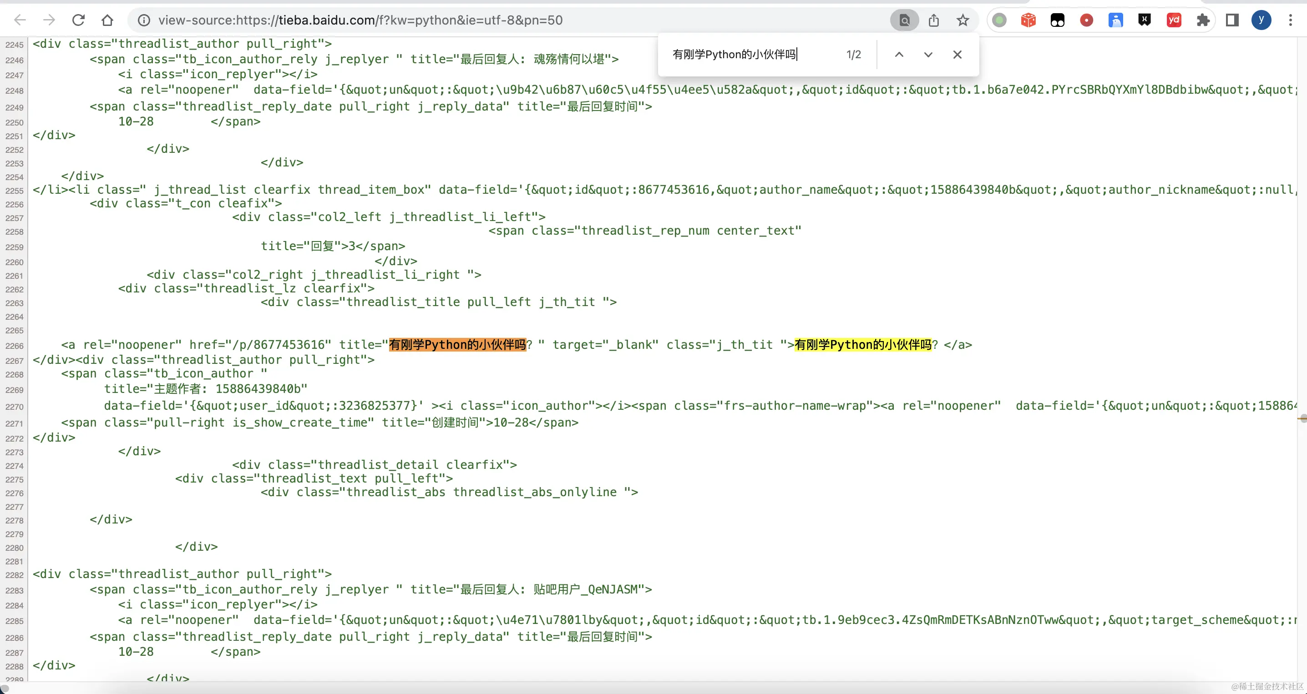Click the find-in-page icon in the address bar
Viewport: 1307px width, 694px height.
904,20
